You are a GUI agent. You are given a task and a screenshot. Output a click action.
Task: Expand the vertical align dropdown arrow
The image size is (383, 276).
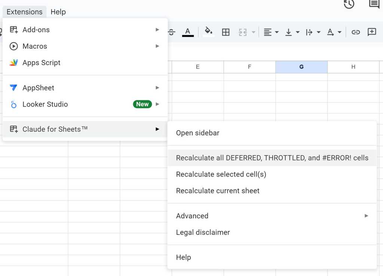[298, 32]
